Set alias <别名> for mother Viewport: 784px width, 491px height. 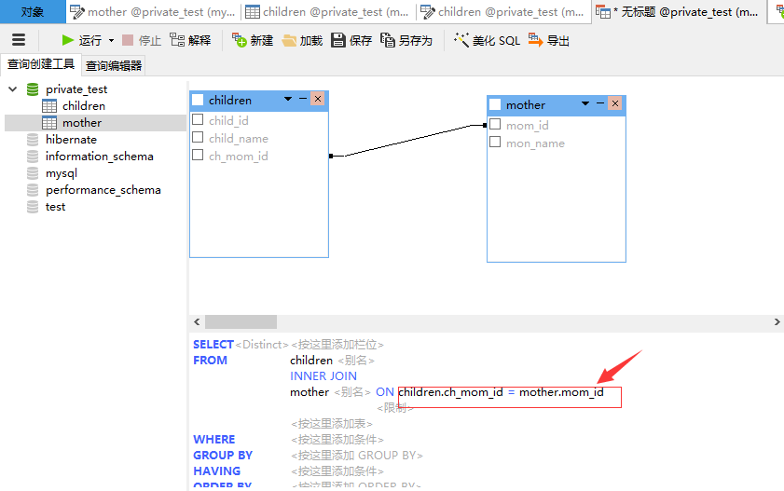click(352, 392)
